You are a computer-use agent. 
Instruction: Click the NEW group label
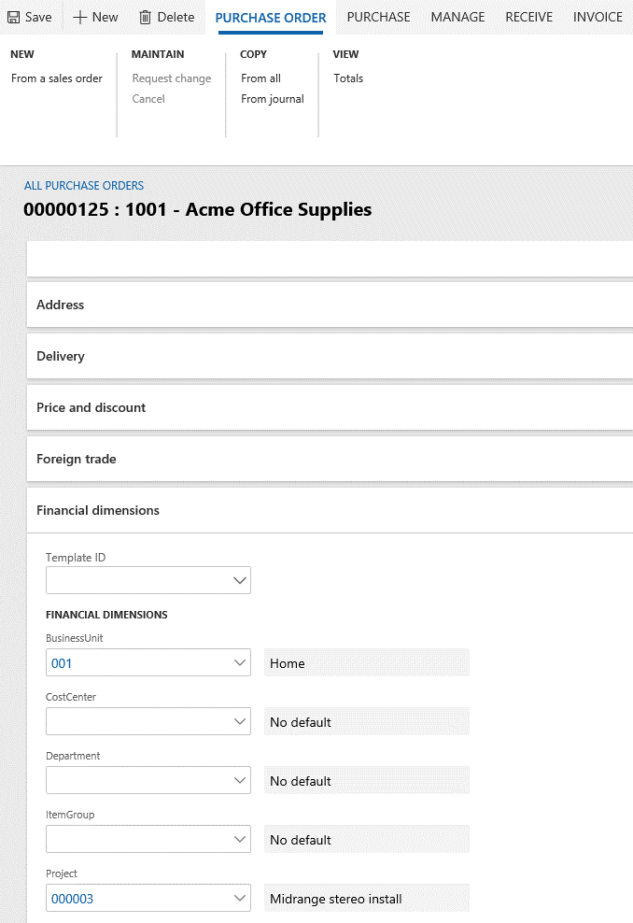pyautogui.click(x=22, y=54)
